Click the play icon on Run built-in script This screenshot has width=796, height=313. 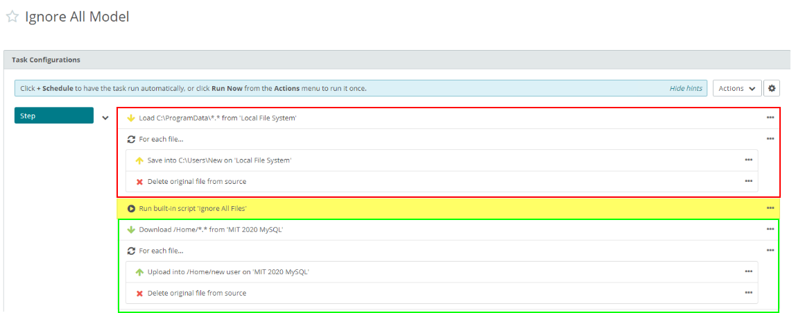131,208
